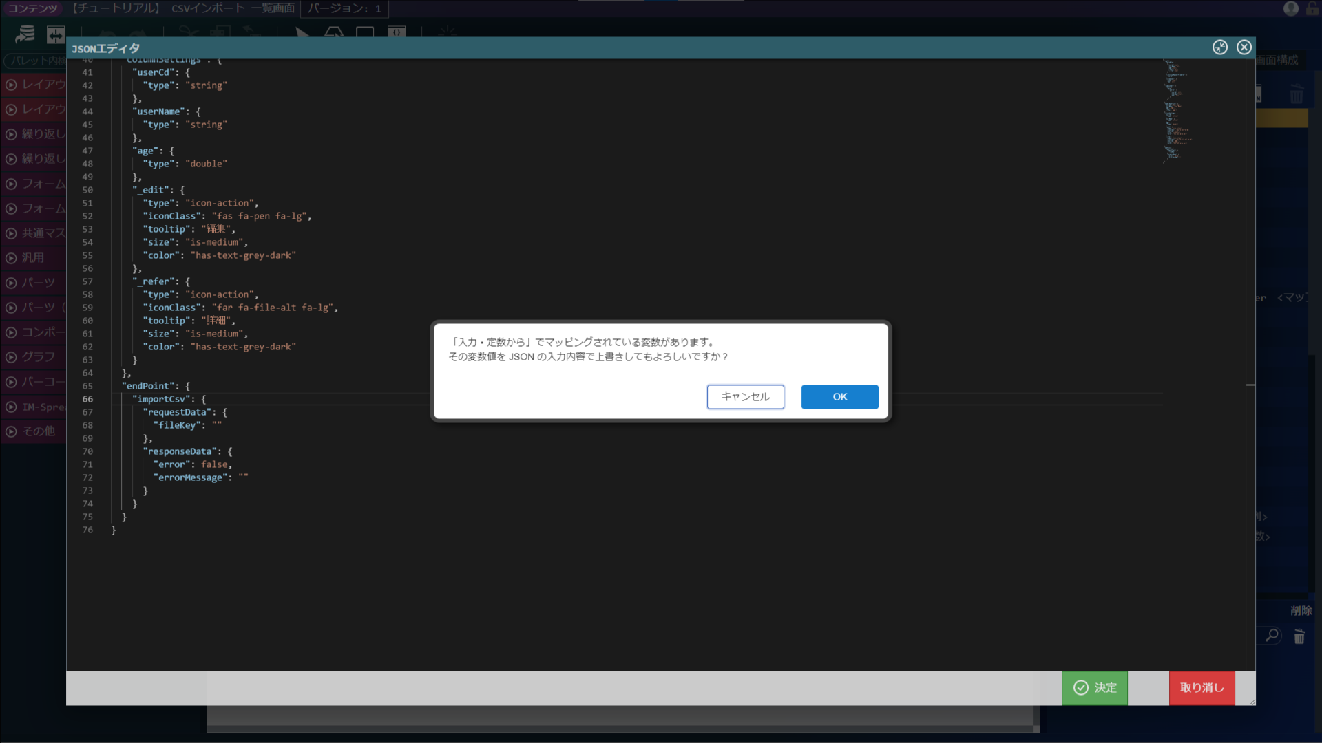Click the 【チュートリアル】 CSVインポート 一覧画面 title

182,8
